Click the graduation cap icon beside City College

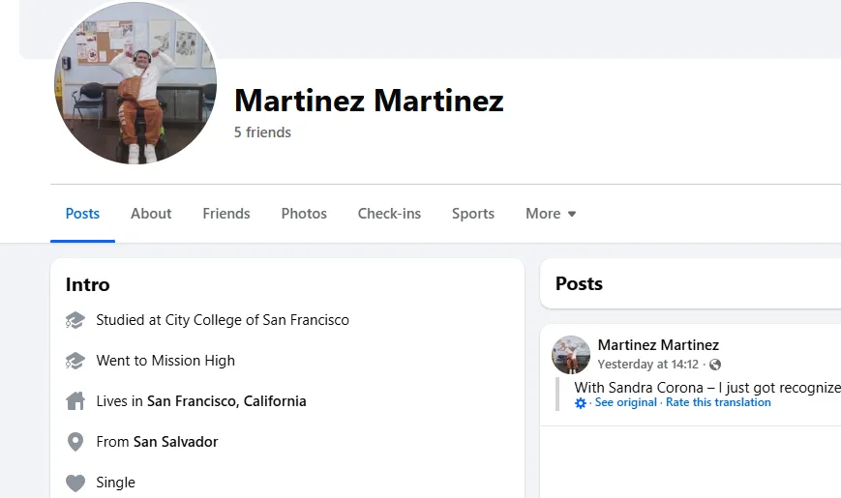[75, 320]
